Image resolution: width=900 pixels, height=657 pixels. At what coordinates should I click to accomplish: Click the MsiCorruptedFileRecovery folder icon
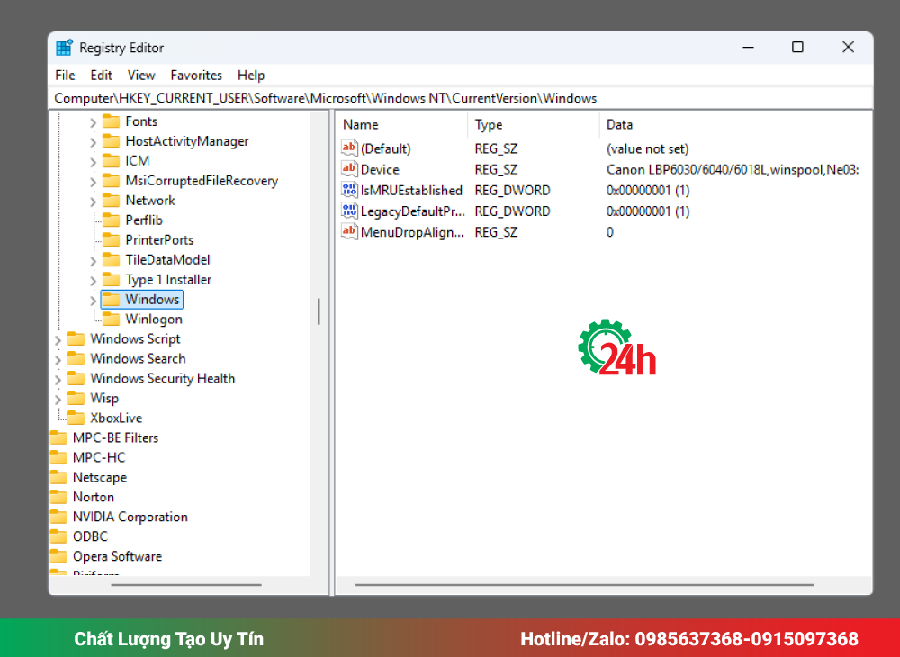point(111,181)
